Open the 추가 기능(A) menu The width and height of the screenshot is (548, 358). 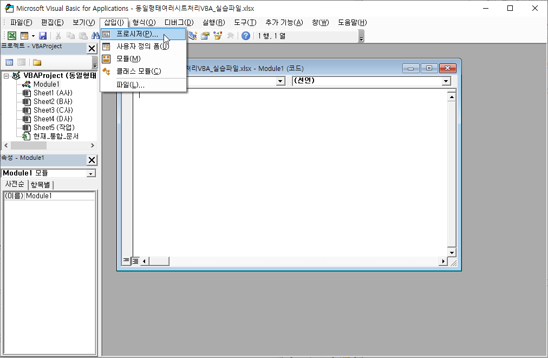pyautogui.click(x=284, y=22)
